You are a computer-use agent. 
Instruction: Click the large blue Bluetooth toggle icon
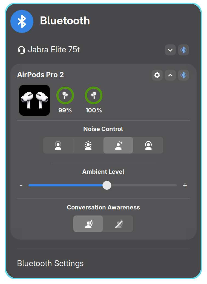click(22, 21)
